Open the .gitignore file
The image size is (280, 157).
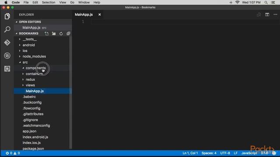click(x=30, y=120)
